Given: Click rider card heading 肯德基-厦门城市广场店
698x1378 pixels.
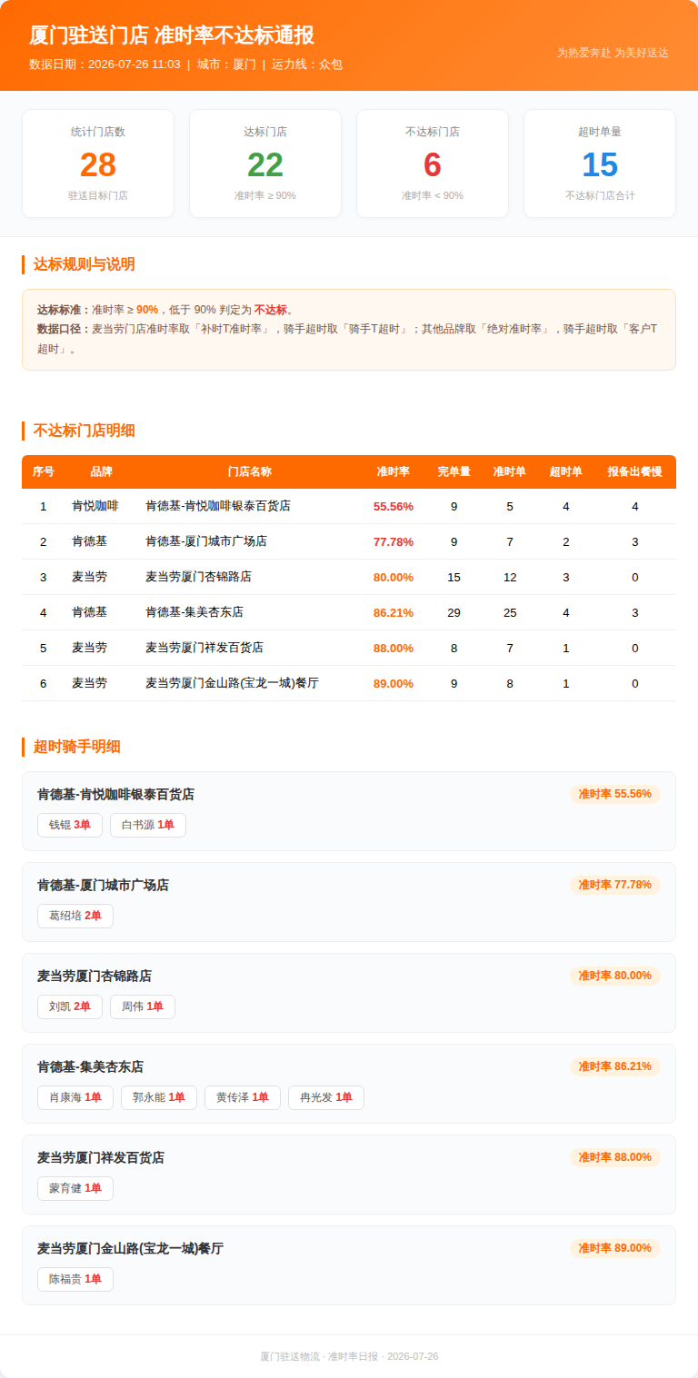Looking at the screenshot, I should point(103,885).
